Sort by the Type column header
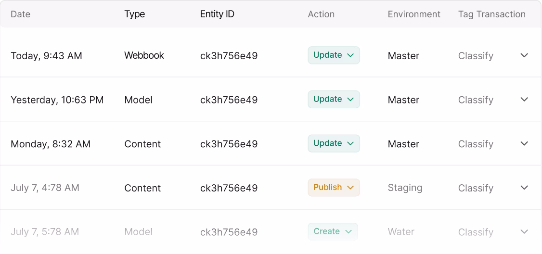542x254 pixels. (x=134, y=14)
